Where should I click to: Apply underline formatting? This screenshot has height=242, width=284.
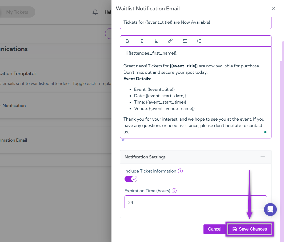156,41
